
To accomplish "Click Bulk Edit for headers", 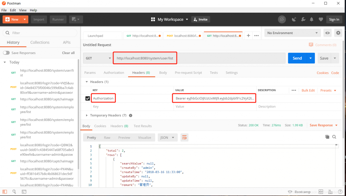I will pyautogui.click(x=308, y=90).
